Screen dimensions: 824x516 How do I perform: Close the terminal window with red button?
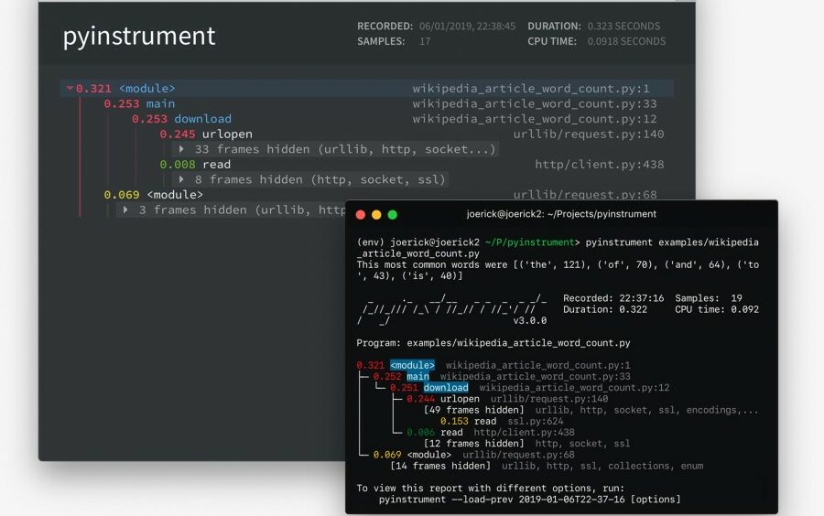361,214
